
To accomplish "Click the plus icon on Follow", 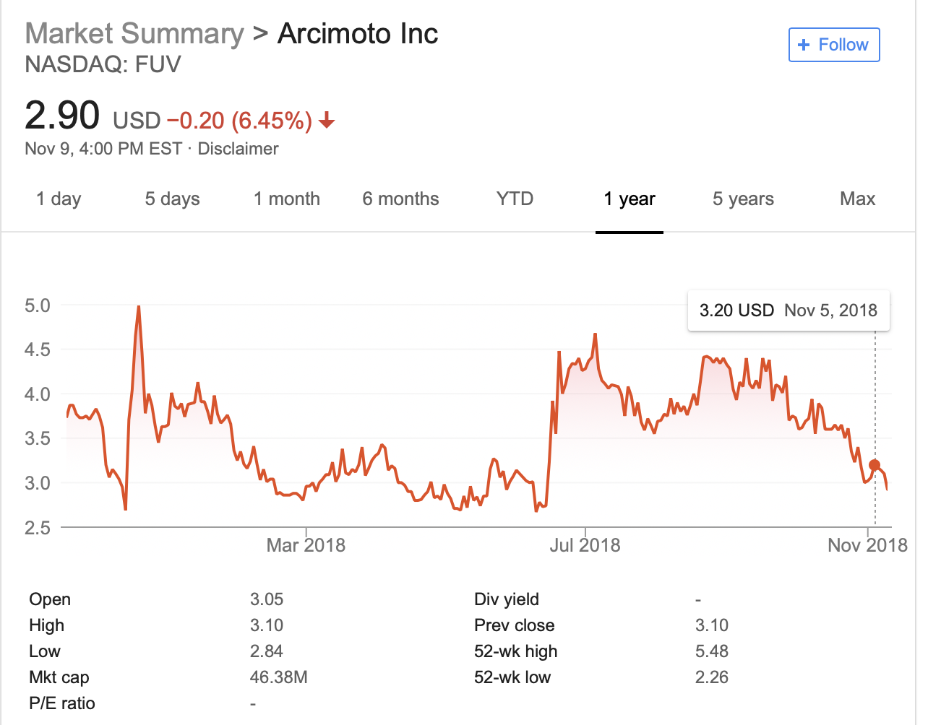I will tap(803, 45).
